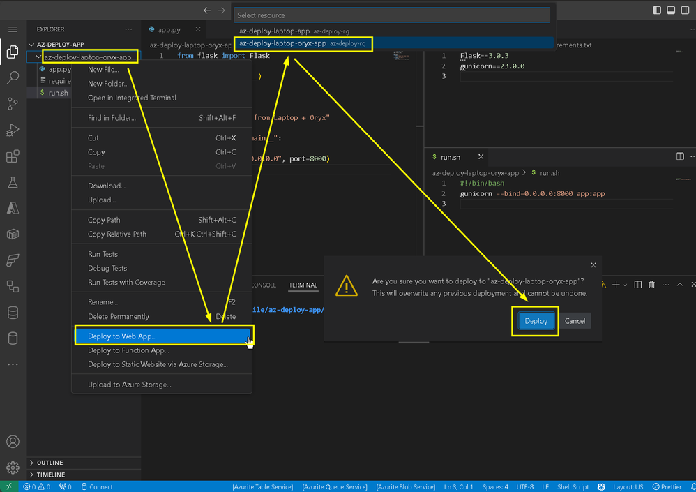Choose New File... from context menu
The width and height of the screenshot is (696, 492).
(x=162, y=70)
